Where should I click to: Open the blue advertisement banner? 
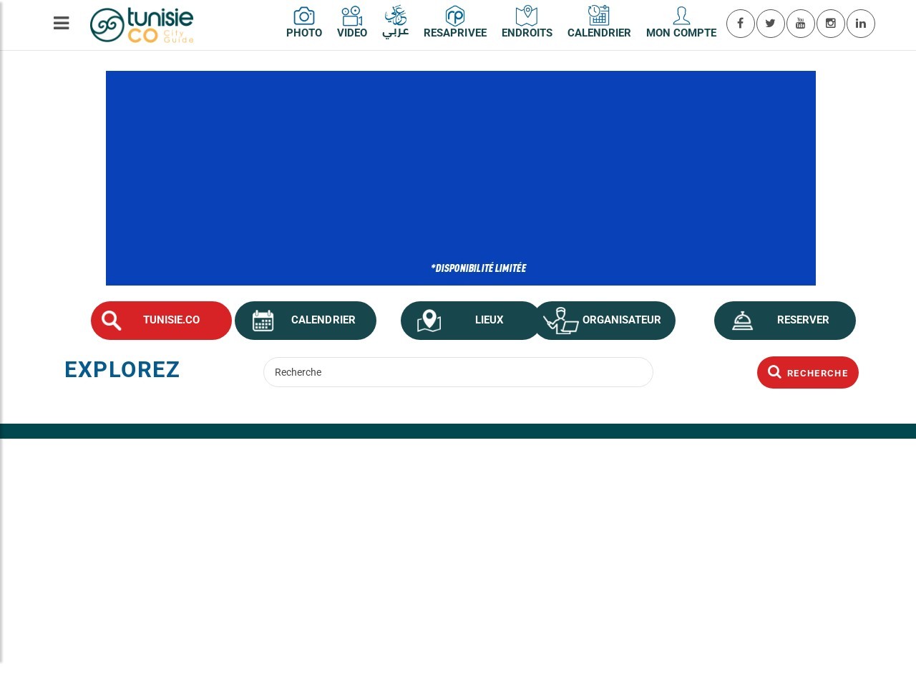click(461, 178)
